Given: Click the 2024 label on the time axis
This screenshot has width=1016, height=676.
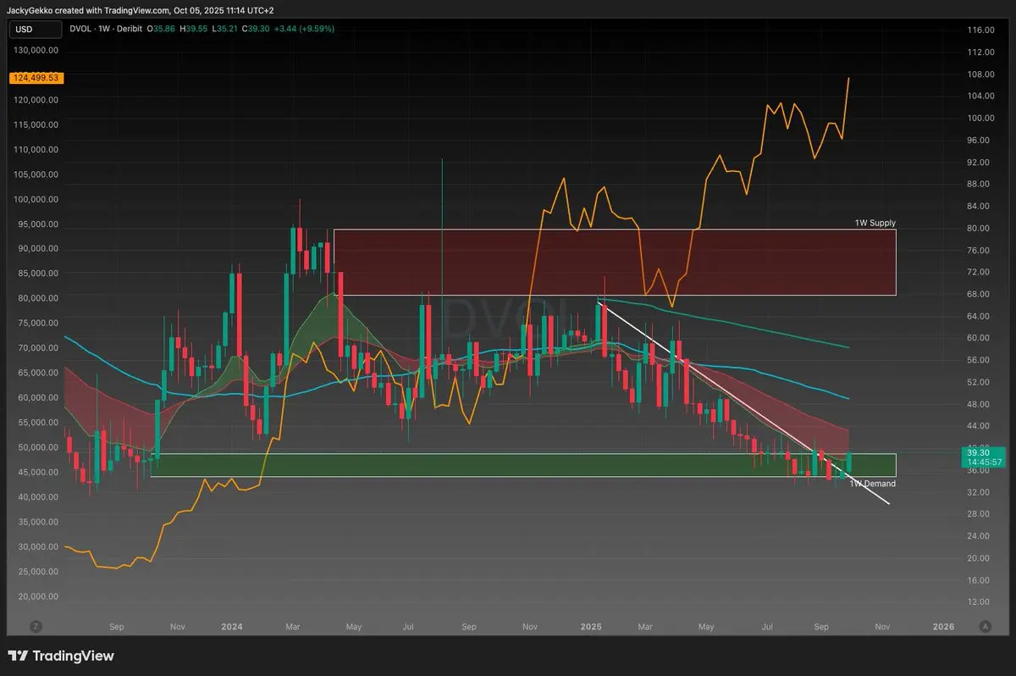Looking at the screenshot, I should click(x=231, y=627).
